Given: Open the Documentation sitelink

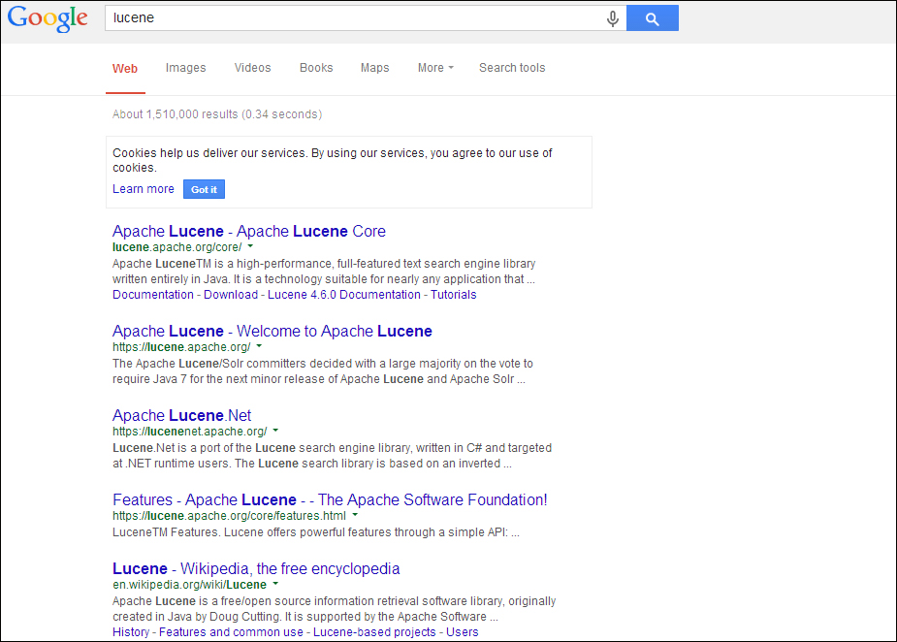Looking at the screenshot, I should pos(153,295).
